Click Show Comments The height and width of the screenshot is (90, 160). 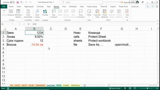[x=81, y=13]
